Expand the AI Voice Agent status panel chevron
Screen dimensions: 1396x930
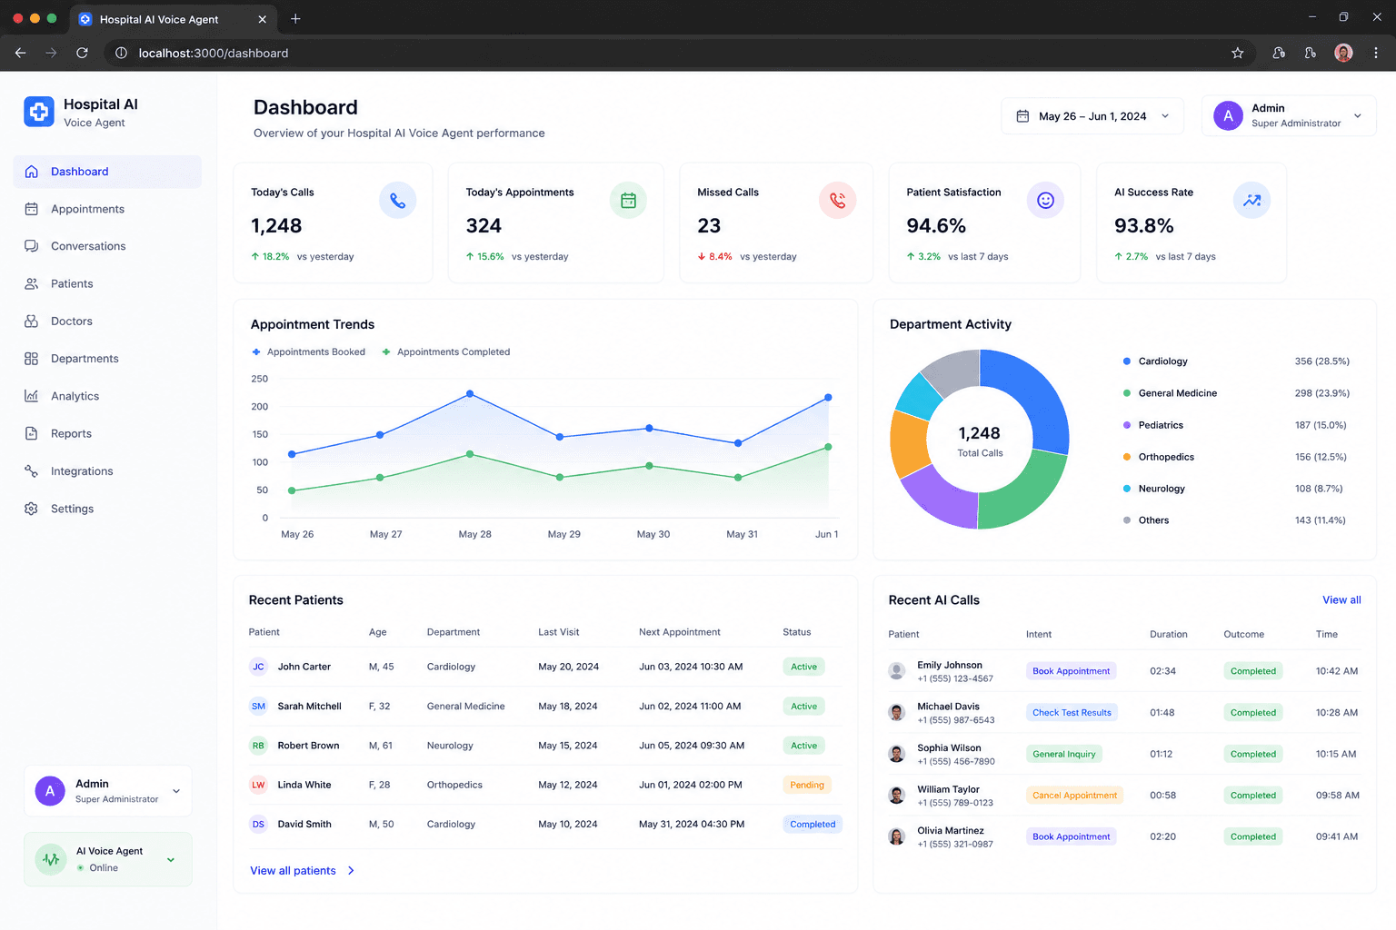pyautogui.click(x=171, y=860)
